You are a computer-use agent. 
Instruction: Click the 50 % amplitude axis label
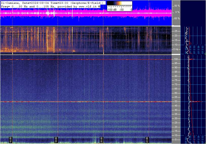pyautogui.click(x=177, y=6)
